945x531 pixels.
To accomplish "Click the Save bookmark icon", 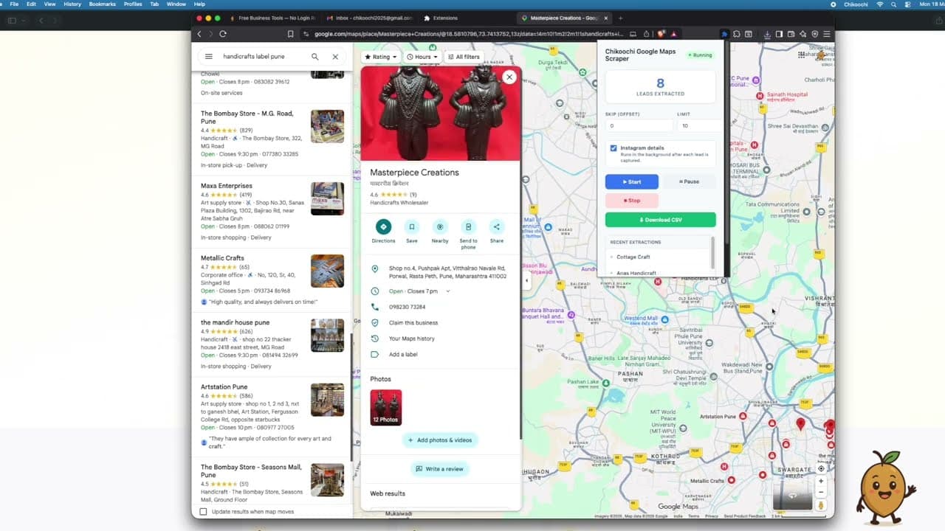I will coord(412,227).
